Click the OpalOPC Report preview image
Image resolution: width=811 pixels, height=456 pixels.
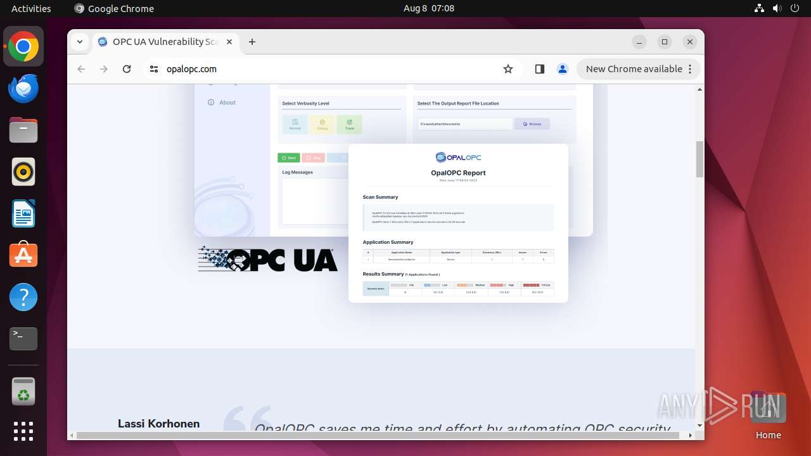tap(458, 223)
